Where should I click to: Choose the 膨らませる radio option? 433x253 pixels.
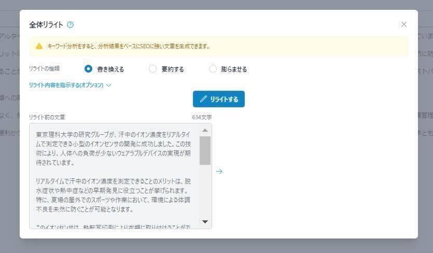pos(213,68)
